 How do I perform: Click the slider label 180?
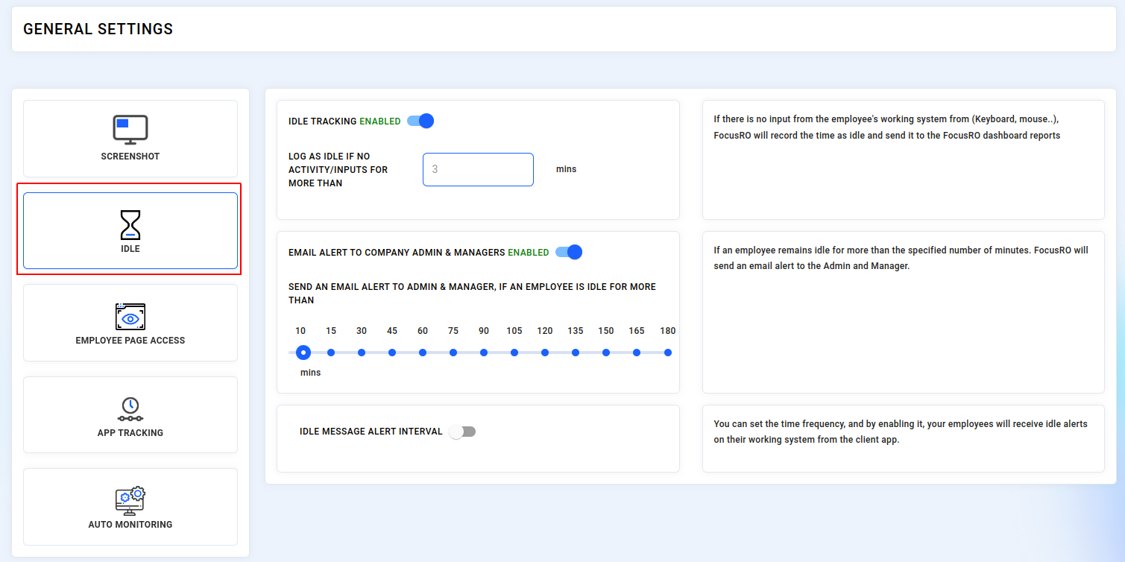coord(668,331)
